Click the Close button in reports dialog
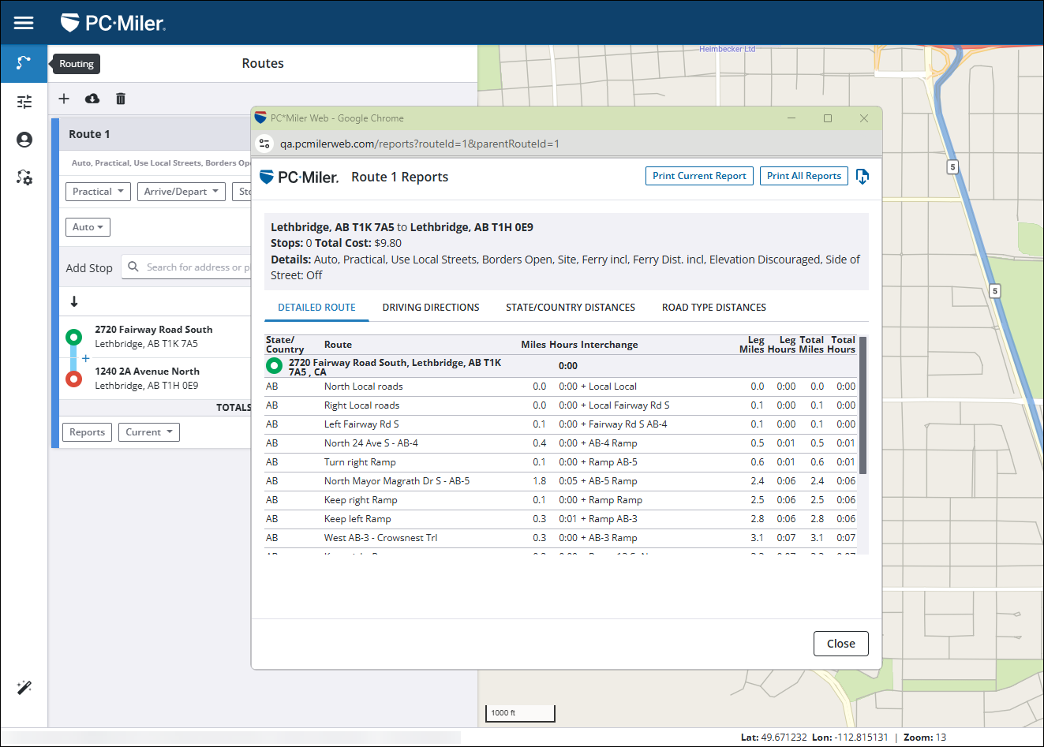 (x=840, y=644)
